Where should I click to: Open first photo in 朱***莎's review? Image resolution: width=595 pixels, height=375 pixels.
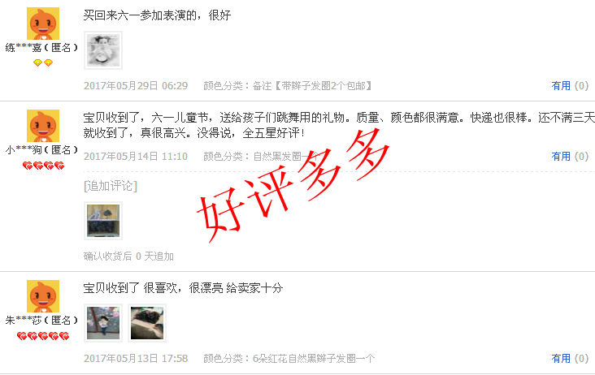(103, 323)
